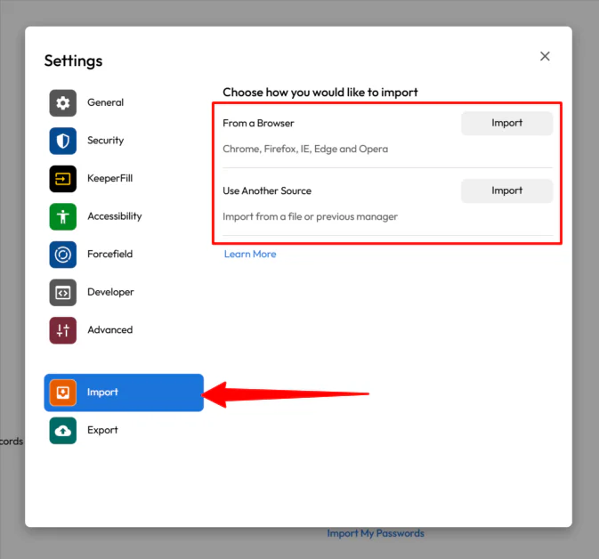Click the Export cloud upload icon

click(x=62, y=431)
